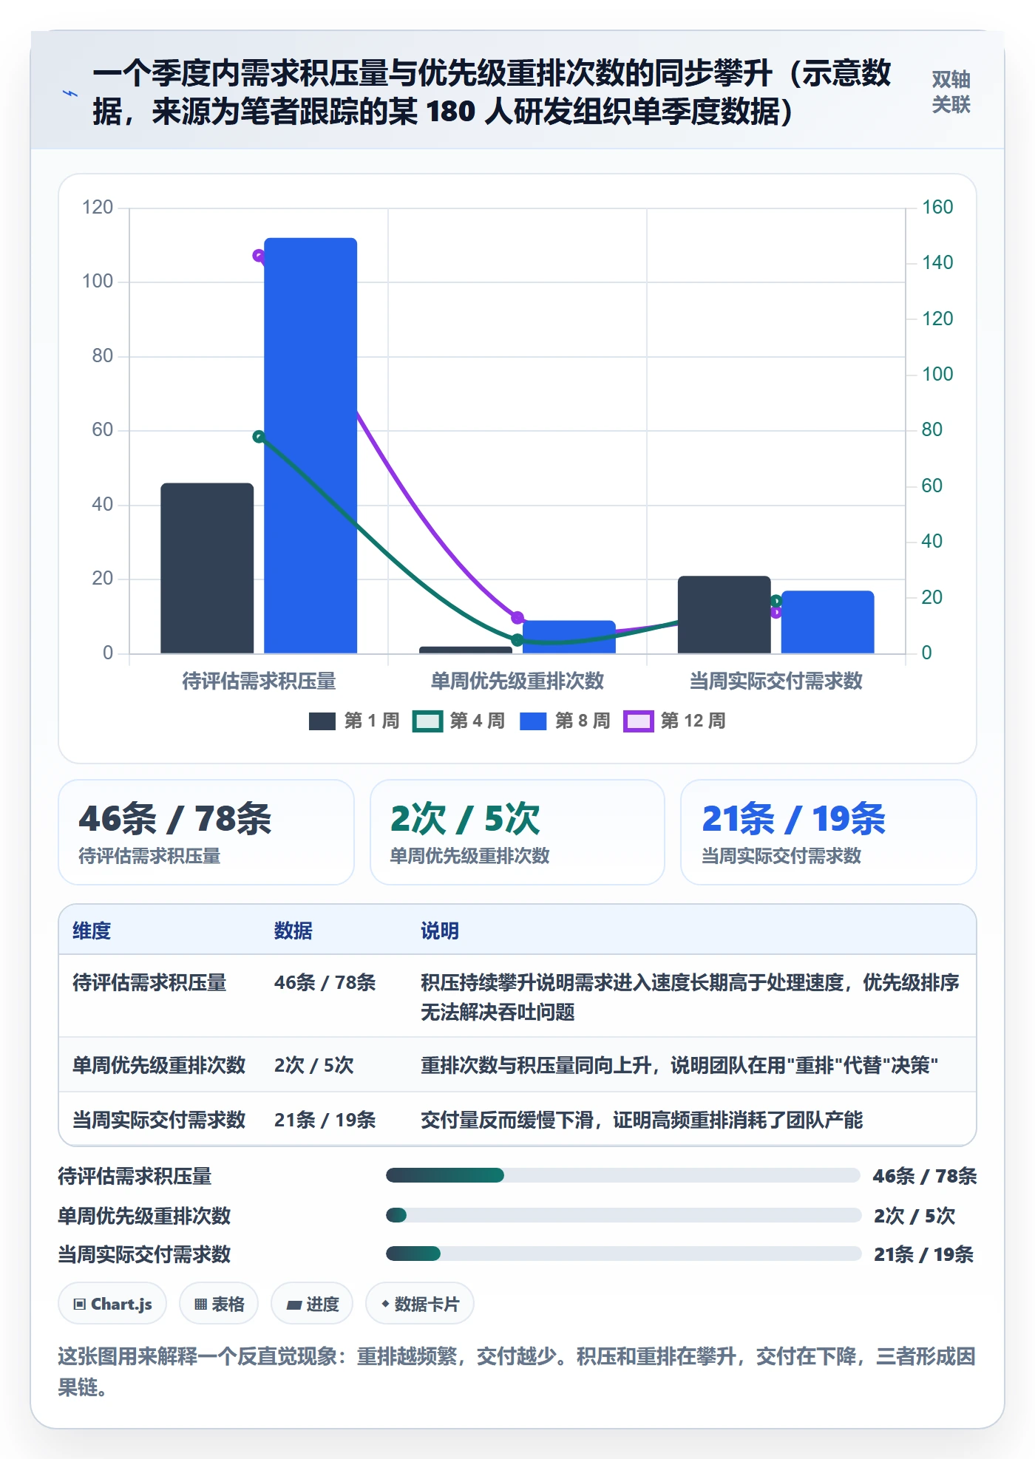Click the dark bar for 待评估需求积压量
1035x1459 pixels.
point(207,568)
